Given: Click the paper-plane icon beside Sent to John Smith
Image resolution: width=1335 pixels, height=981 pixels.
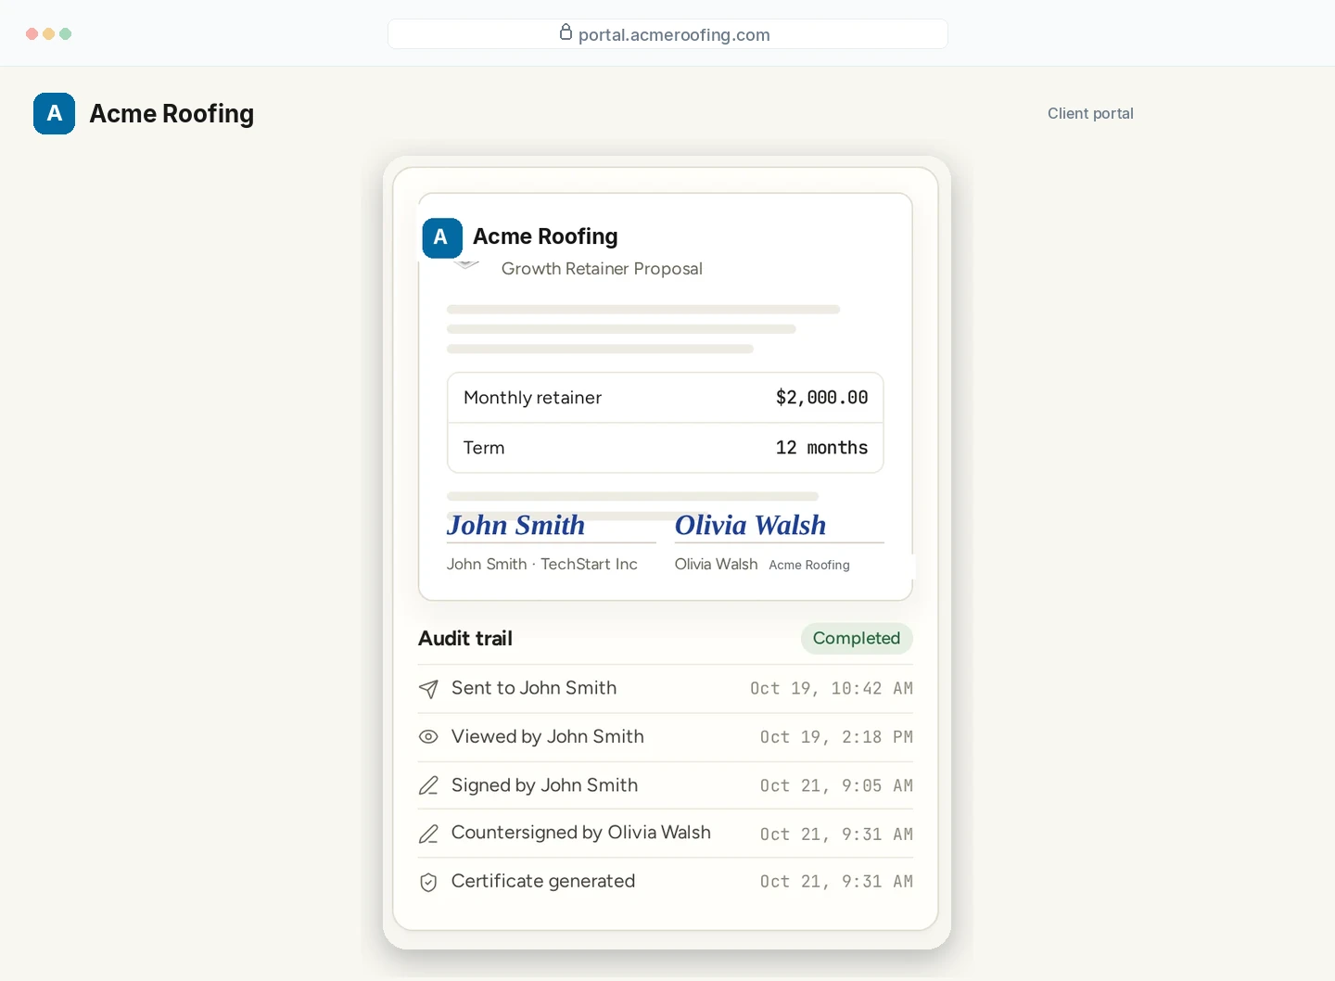Looking at the screenshot, I should coord(428,689).
